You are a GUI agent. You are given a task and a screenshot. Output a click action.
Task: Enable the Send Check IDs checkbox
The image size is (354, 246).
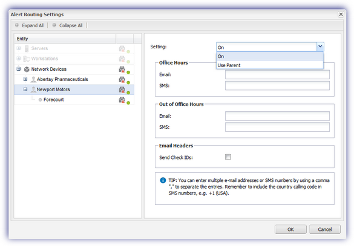click(228, 157)
